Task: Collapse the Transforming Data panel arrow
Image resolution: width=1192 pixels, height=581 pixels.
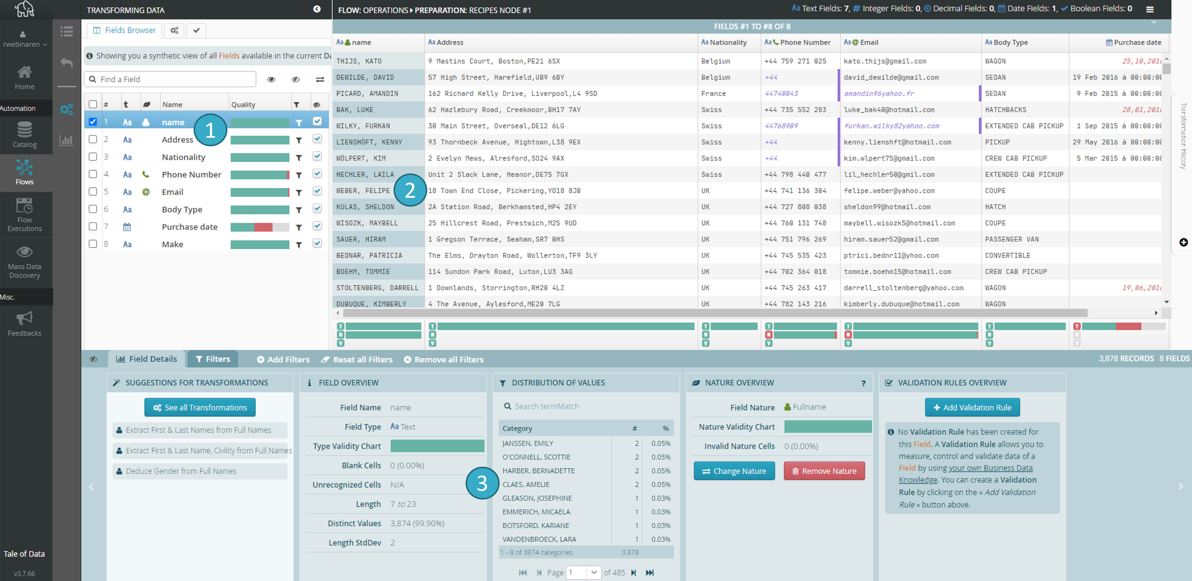Action: (x=317, y=9)
